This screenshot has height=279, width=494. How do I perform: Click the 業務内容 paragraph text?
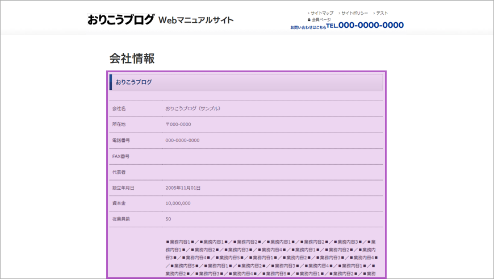tap(270, 257)
